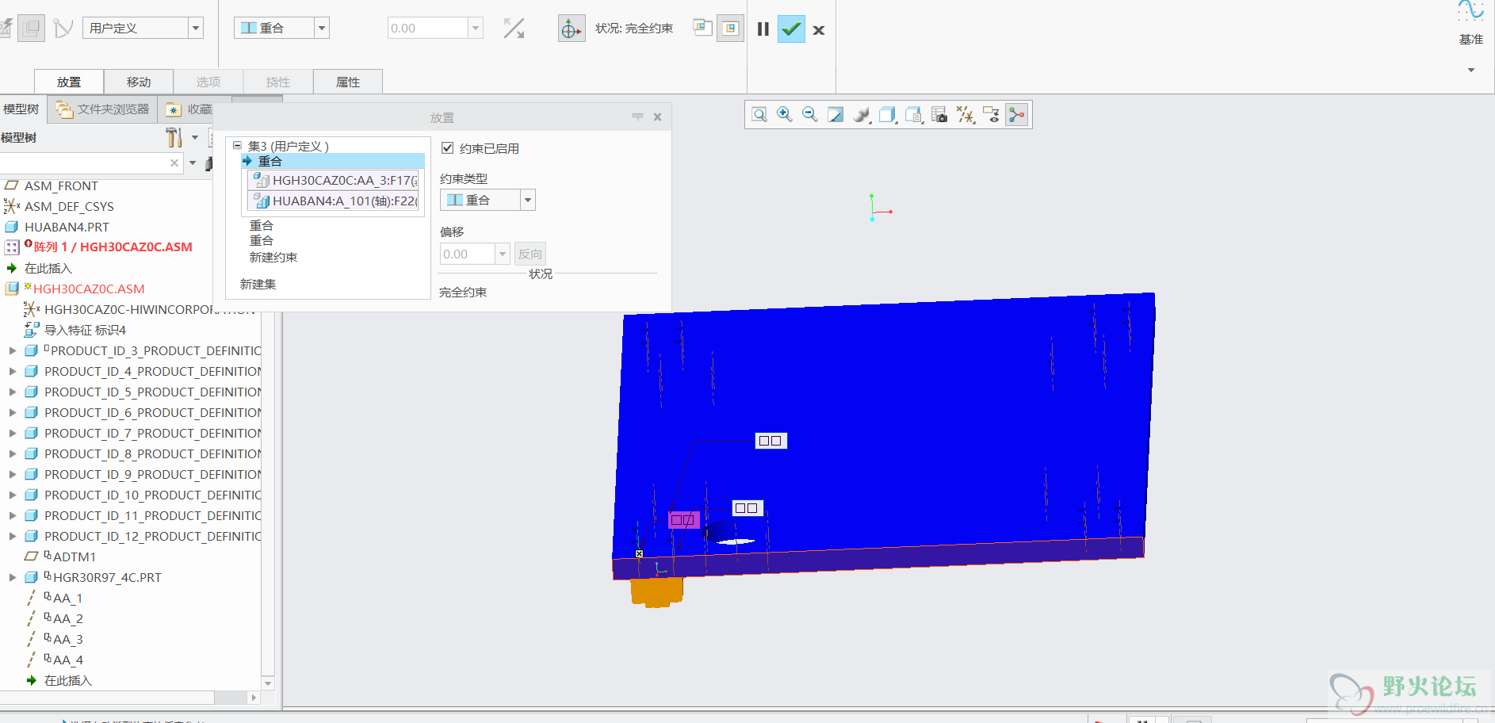Image resolution: width=1495 pixels, height=723 pixels.
Task: Select 导入特征 标识4 item
Action: click(x=85, y=330)
